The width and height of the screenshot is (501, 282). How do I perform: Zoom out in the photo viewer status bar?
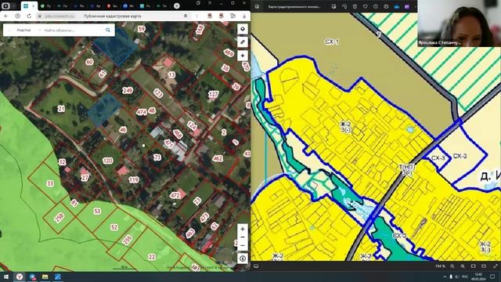point(452,266)
